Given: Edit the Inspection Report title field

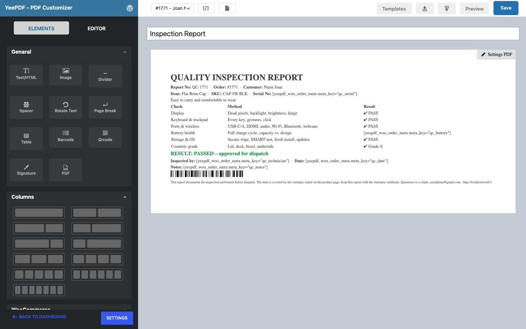Looking at the screenshot, I should [333, 34].
